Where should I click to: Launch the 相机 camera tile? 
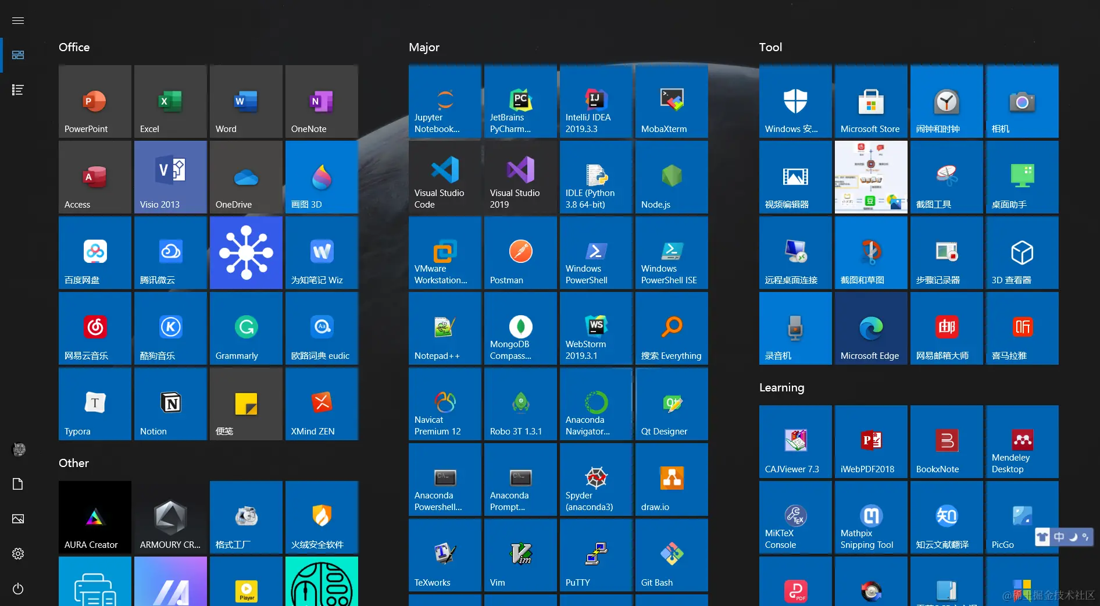[x=1022, y=101]
